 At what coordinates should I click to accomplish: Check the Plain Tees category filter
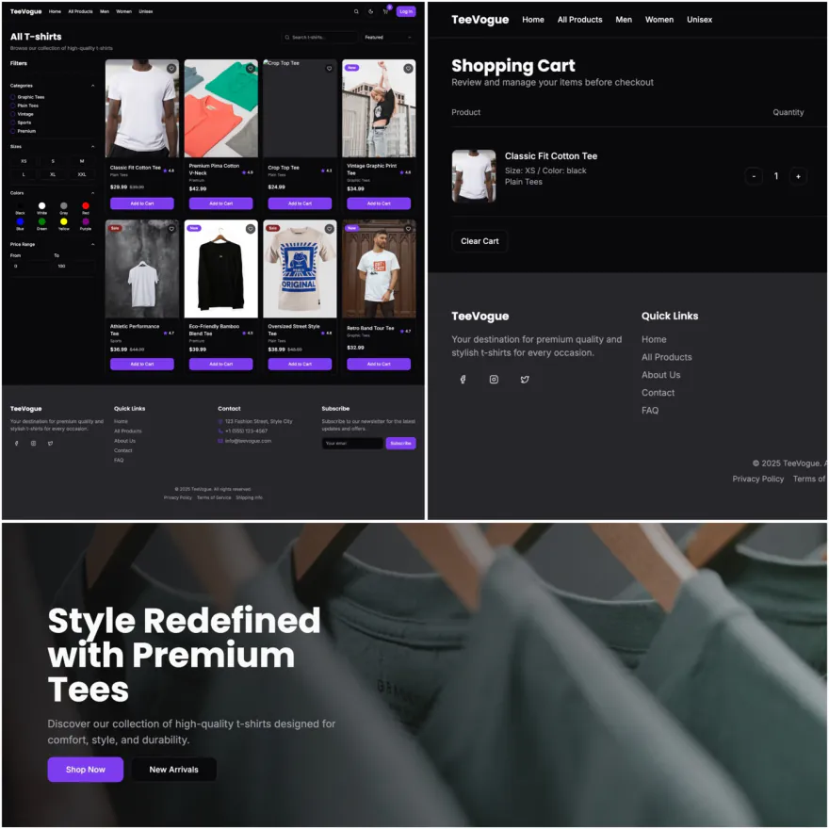[12, 106]
